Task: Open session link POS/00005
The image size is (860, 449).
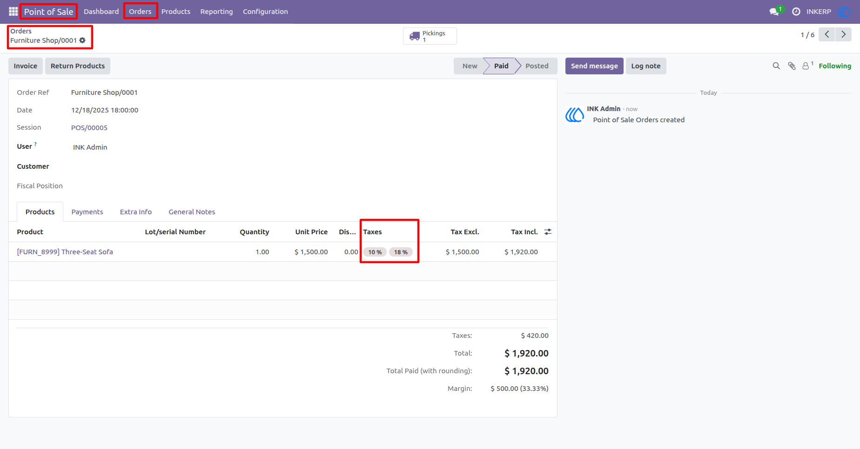Action: click(x=89, y=127)
